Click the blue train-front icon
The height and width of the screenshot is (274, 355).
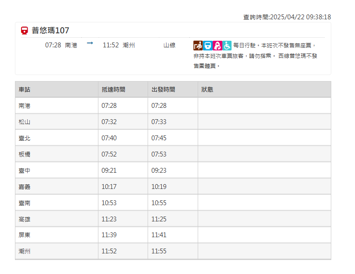tap(208, 46)
